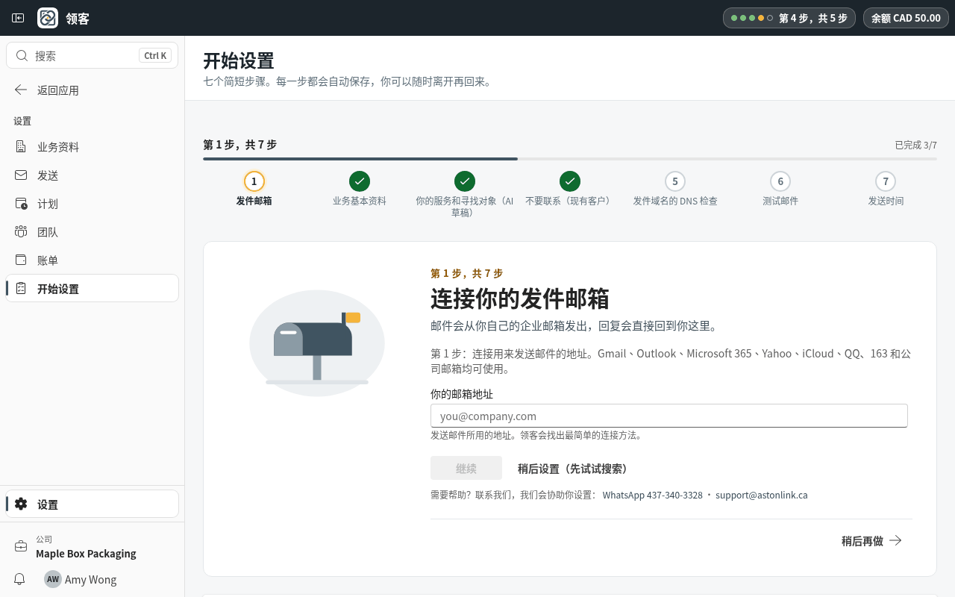955x597 pixels.
Task: Click the Maple Box Packaging company name
Action: pyautogui.click(x=86, y=554)
